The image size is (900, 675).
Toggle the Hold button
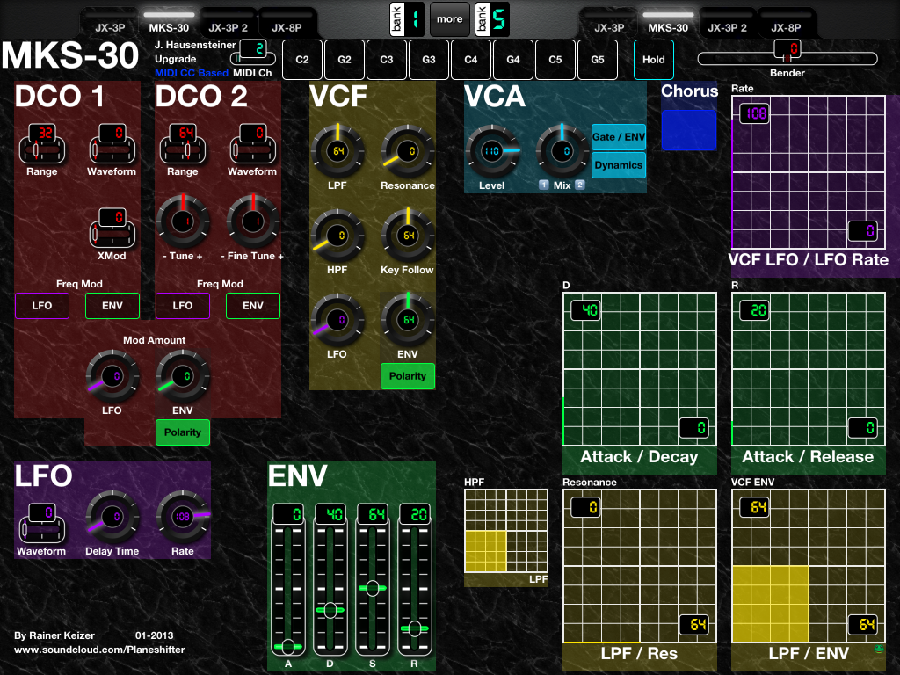(x=654, y=60)
